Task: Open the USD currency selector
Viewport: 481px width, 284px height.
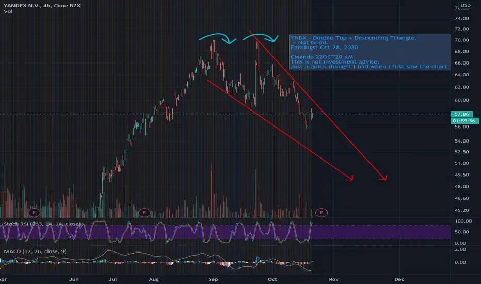Action: (466, 5)
